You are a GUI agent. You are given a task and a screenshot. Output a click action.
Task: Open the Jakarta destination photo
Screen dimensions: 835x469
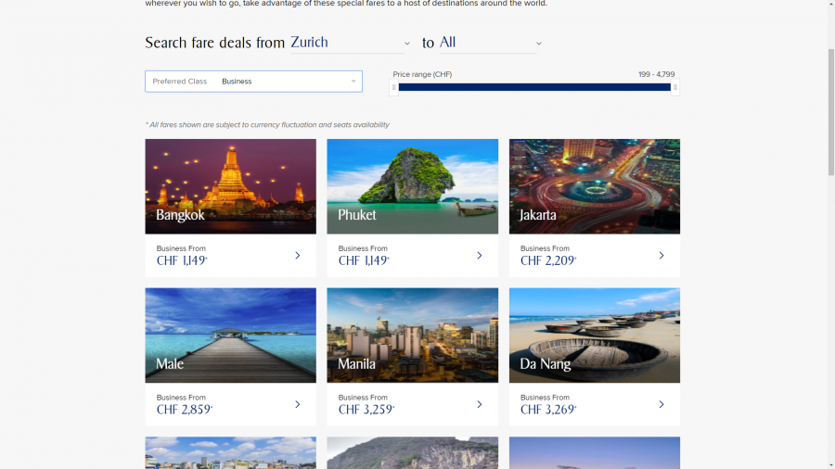[595, 186]
